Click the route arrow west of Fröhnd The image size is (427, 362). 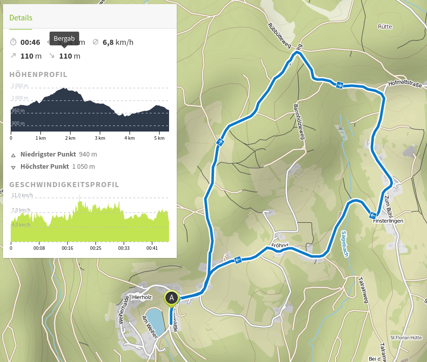(238, 261)
